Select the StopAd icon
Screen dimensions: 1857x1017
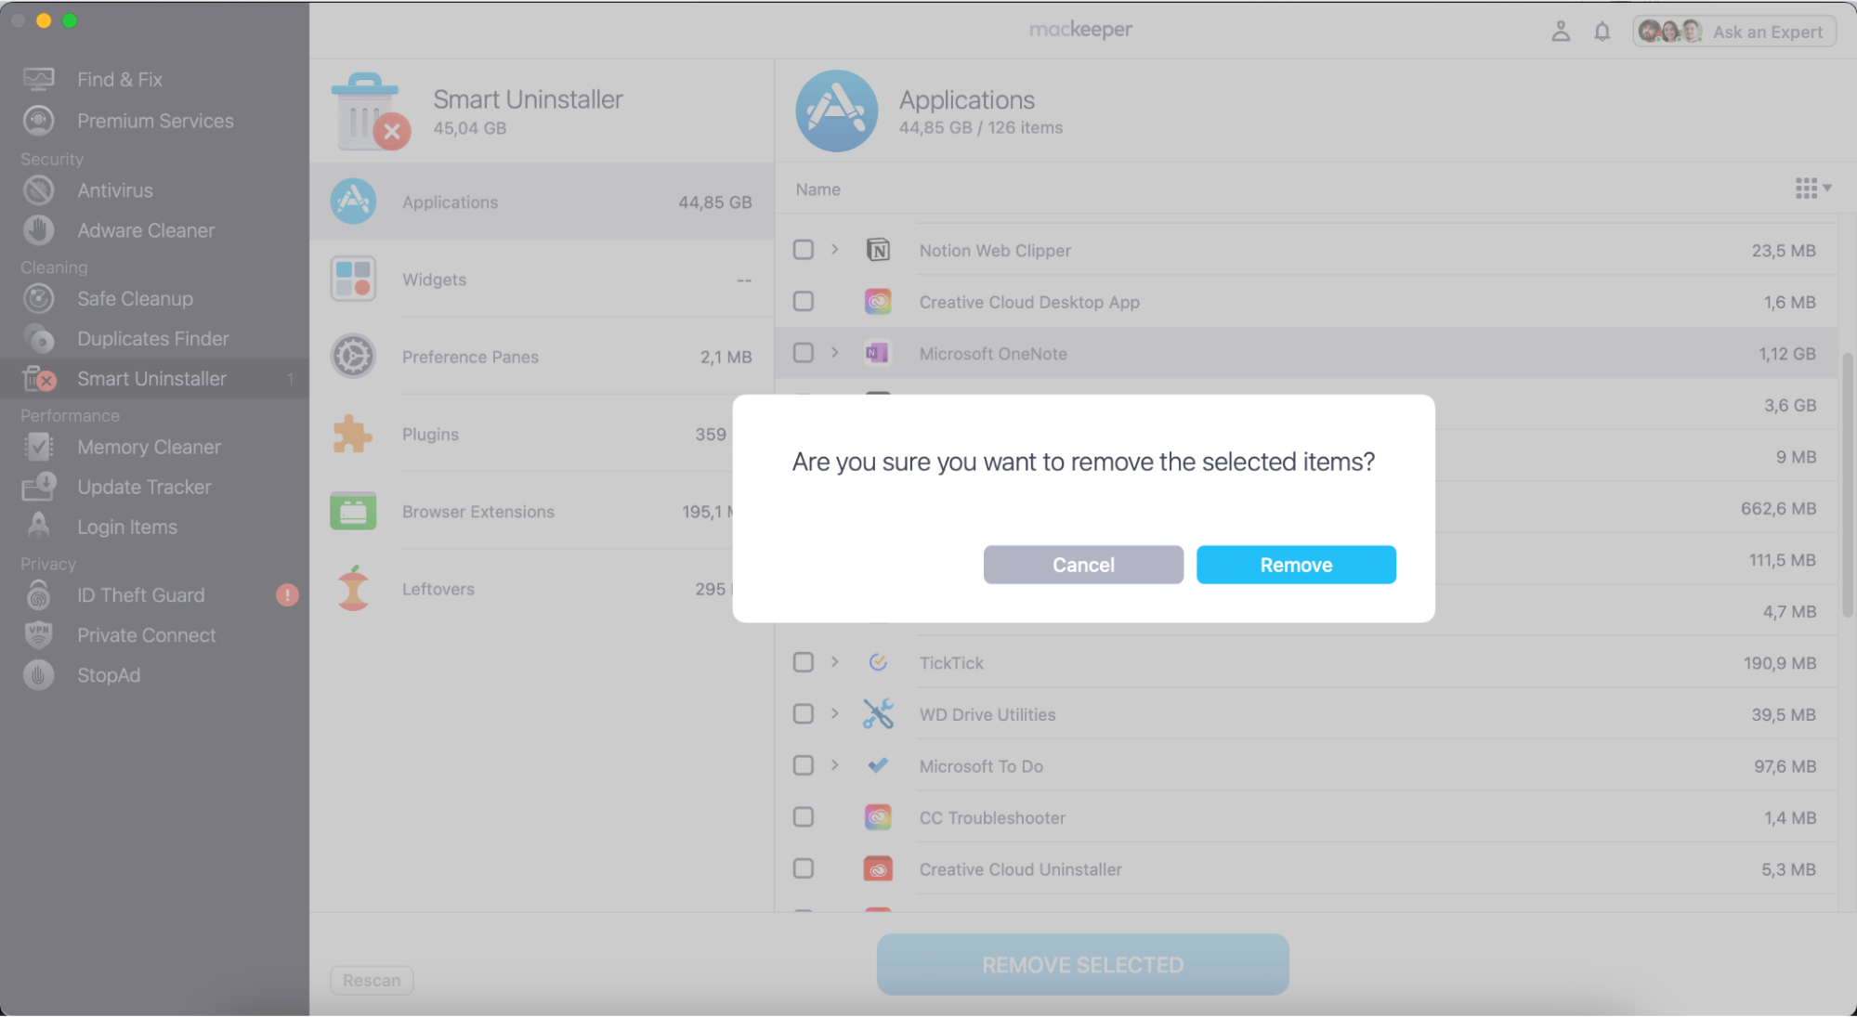point(39,675)
